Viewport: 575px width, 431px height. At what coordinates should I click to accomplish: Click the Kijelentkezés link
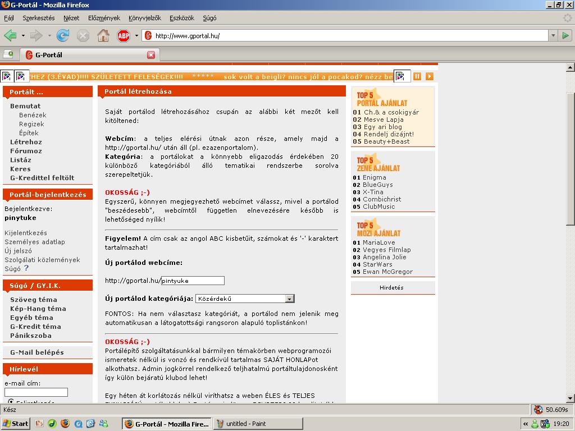(x=26, y=233)
